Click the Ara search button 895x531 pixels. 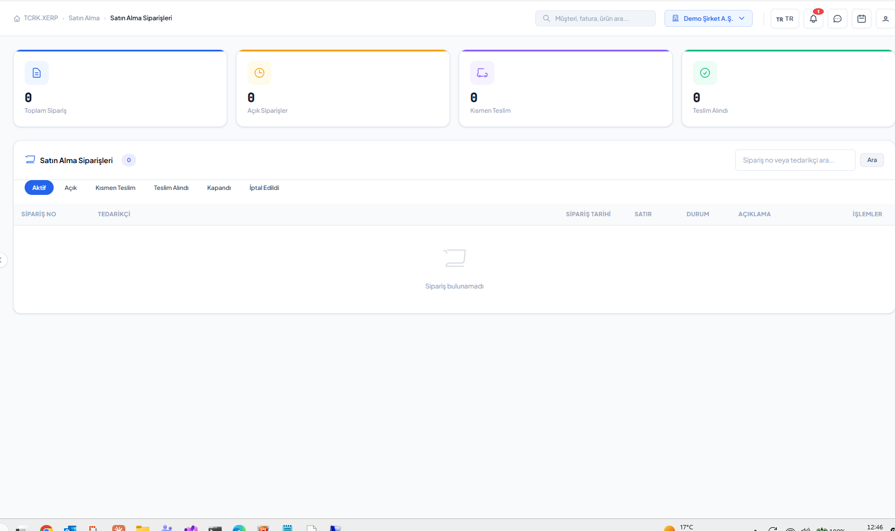pyautogui.click(x=872, y=160)
